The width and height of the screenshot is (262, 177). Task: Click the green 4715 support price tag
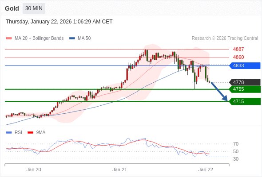click(245, 101)
